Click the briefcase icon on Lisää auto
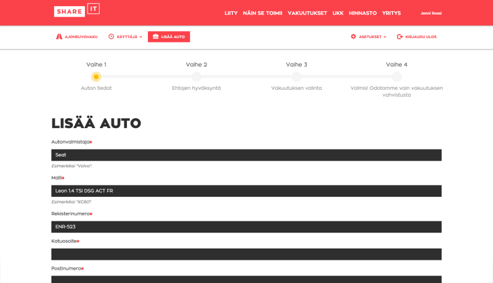Viewport: 493px width, 283px height. (x=155, y=37)
